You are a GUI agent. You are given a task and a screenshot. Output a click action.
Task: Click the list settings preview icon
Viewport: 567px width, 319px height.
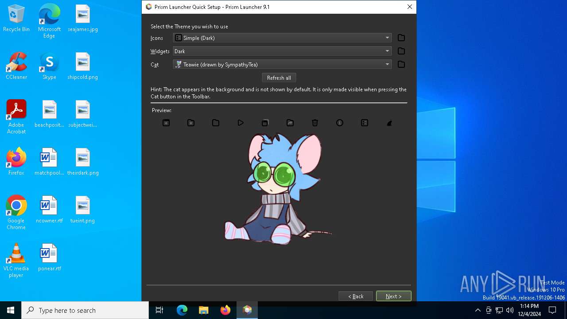365,123
